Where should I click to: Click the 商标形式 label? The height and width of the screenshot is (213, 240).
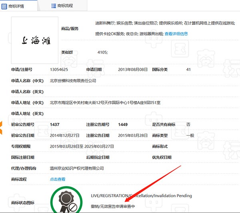(160, 147)
